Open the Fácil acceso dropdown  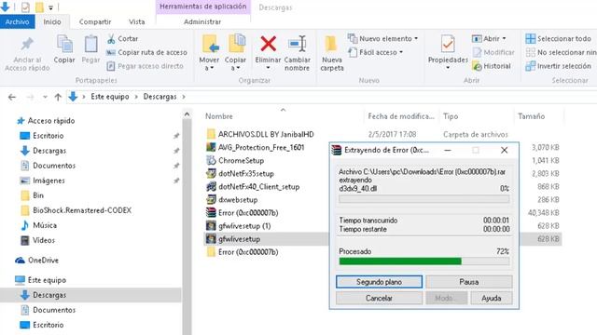(375, 52)
